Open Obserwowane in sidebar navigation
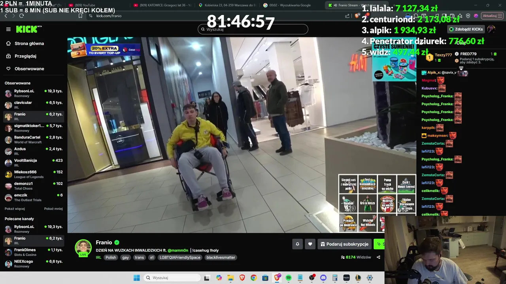The height and width of the screenshot is (284, 506). [x=29, y=69]
